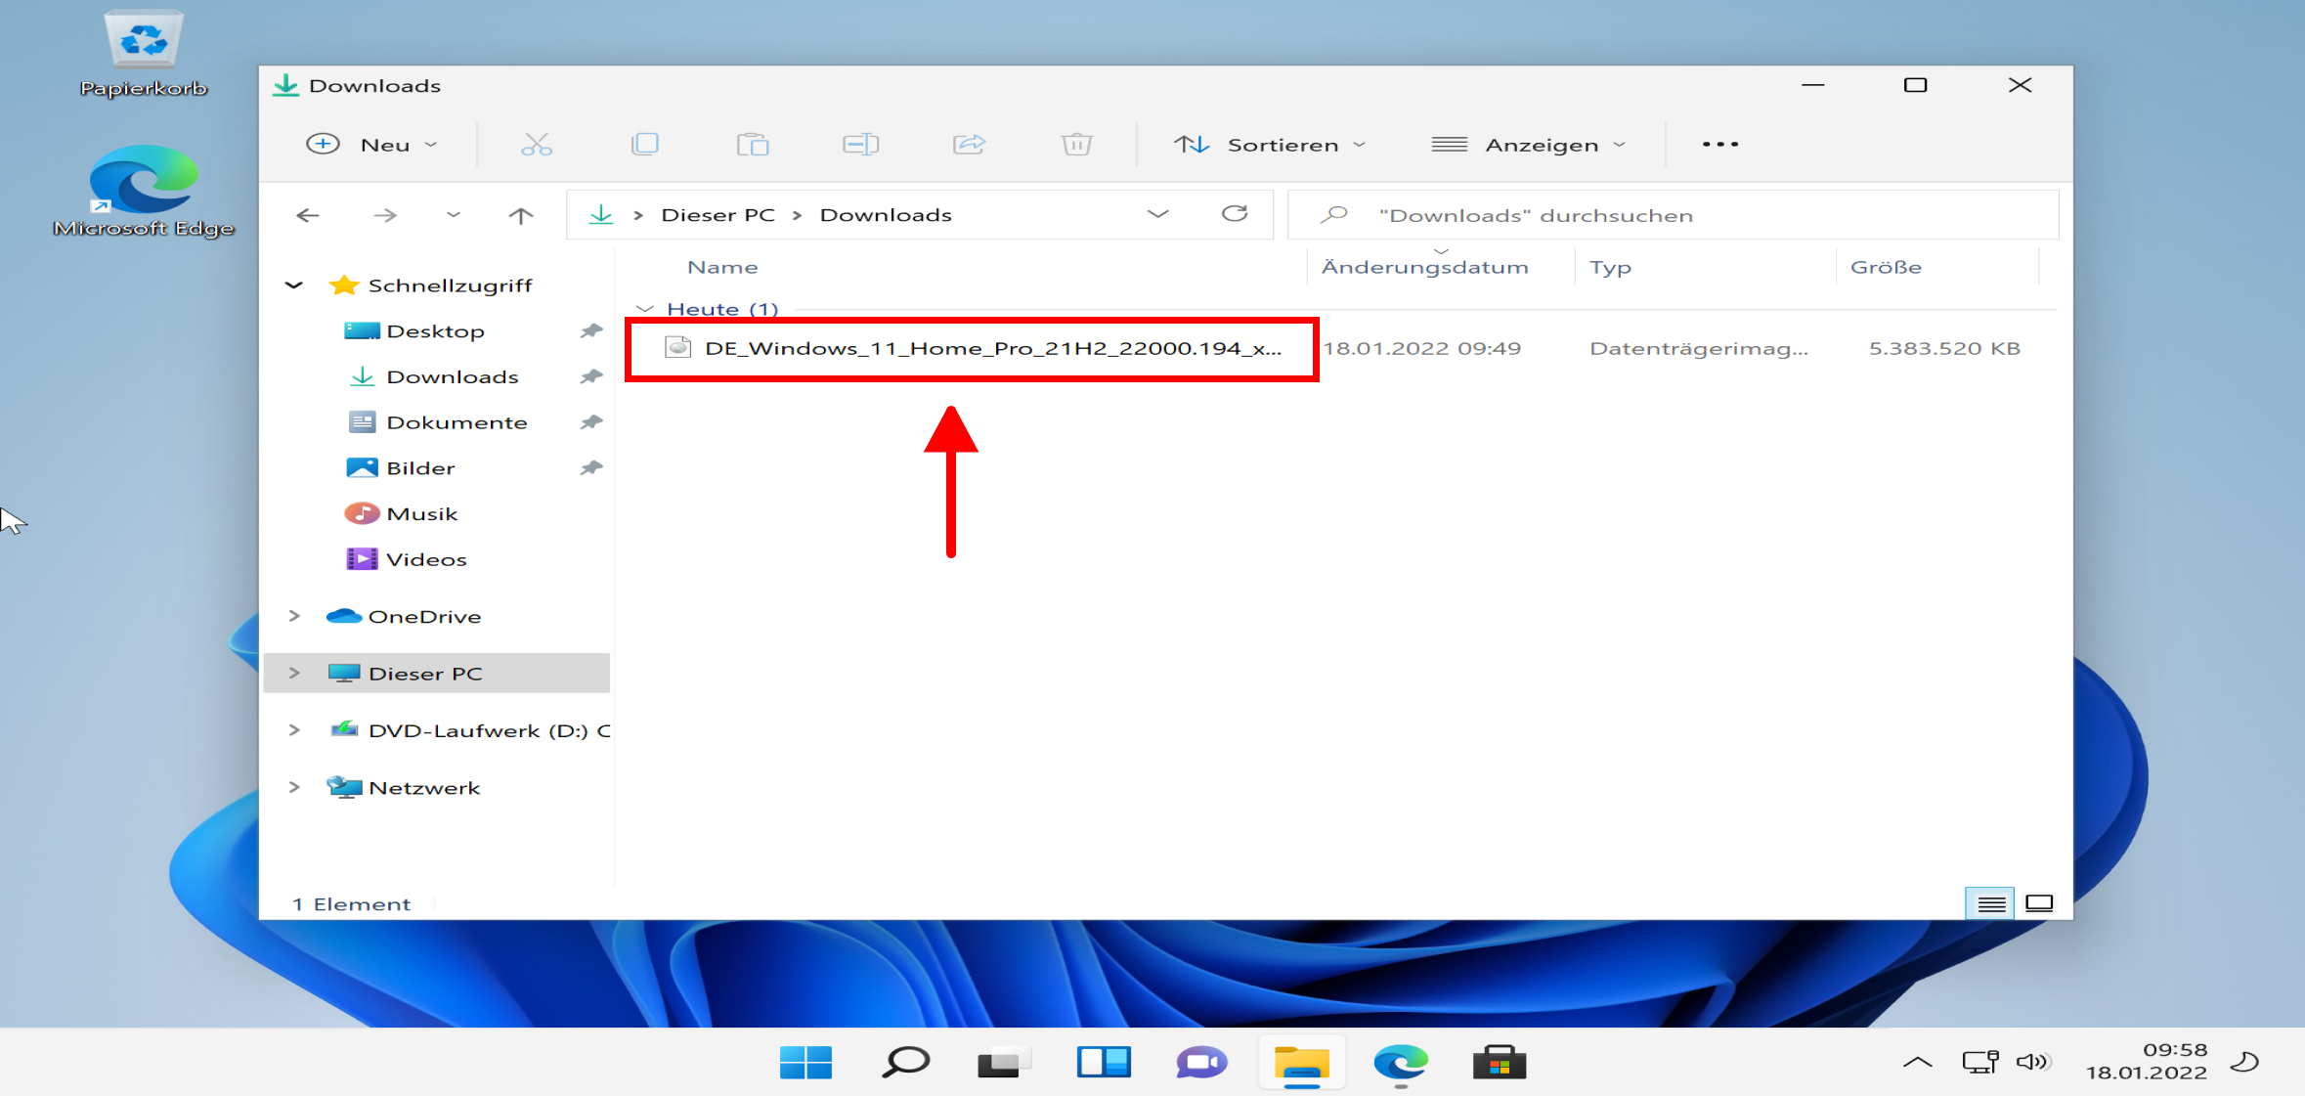Click the Copy icon in toolbar
This screenshot has height=1096, width=2305.
[645, 145]
